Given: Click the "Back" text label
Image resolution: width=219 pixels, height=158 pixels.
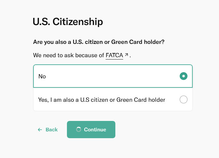Looking at the screenshot, I should pyautogui.click(x=52, y=130).
